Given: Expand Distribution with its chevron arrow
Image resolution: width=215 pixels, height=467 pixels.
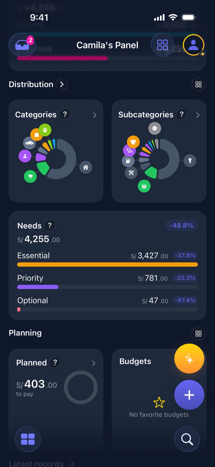Looking at the screenshot, I should pos(62,84).
